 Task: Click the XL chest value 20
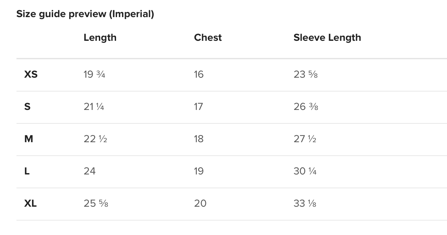pyautogui.click(x=200, y=203)
